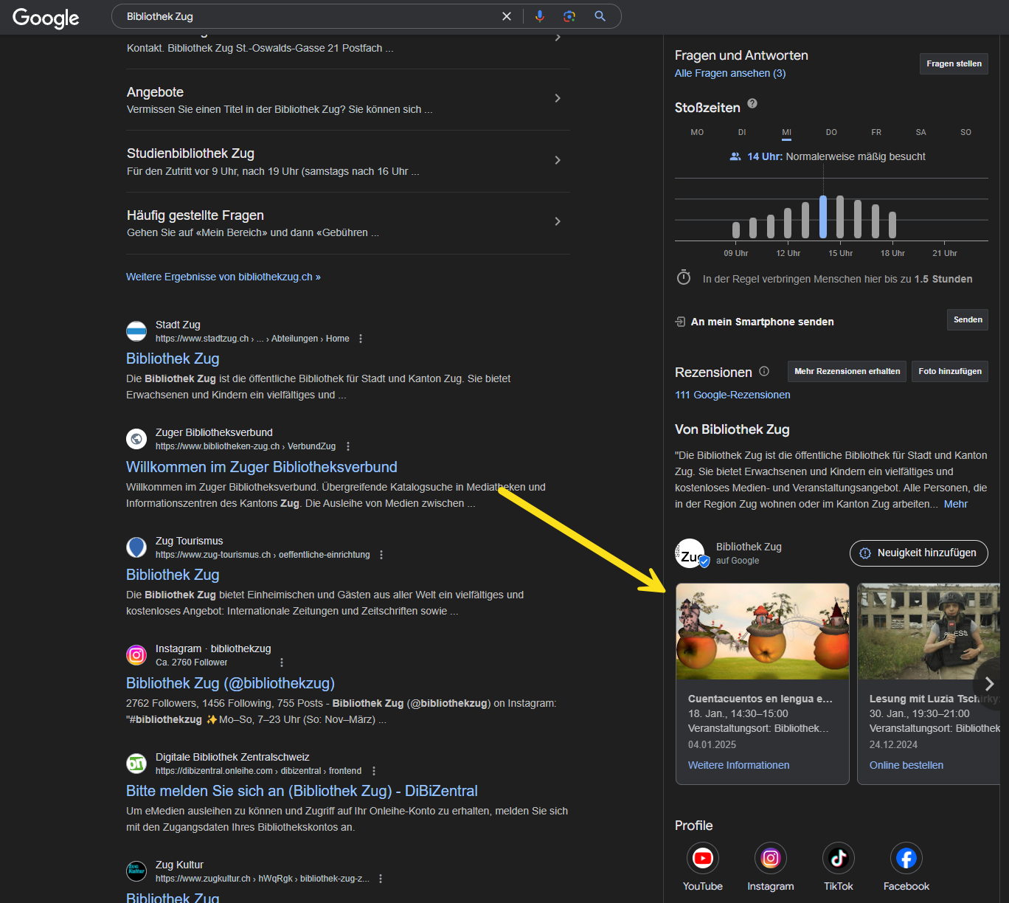
Task: Open options for DiBiZentral result
Action: click(x=374, y=771)
